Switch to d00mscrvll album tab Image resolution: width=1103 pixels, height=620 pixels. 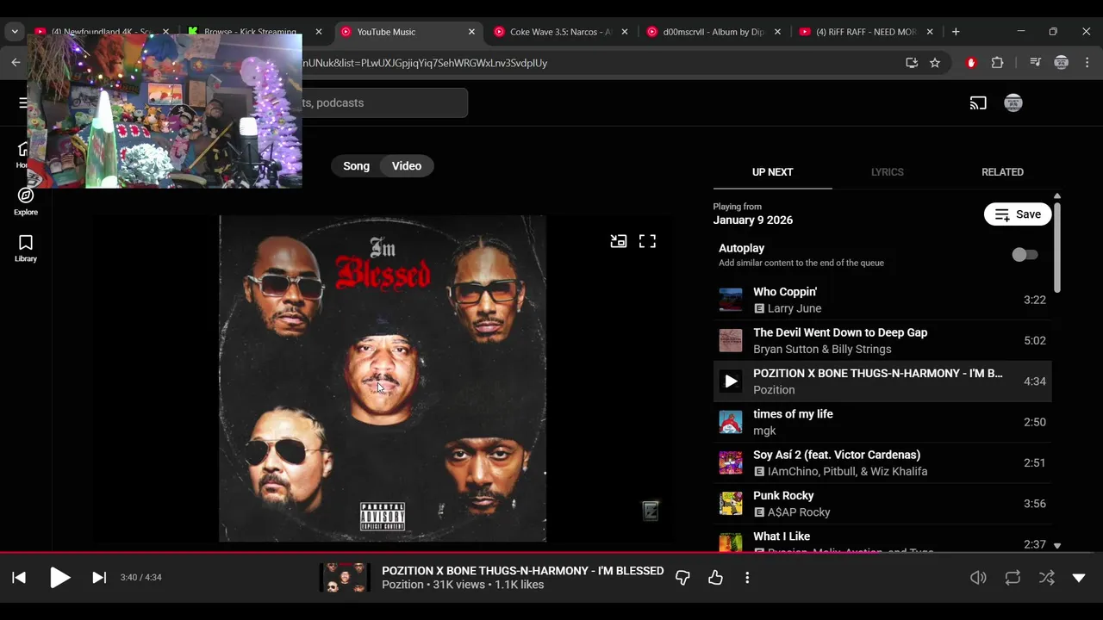[713, 32]
